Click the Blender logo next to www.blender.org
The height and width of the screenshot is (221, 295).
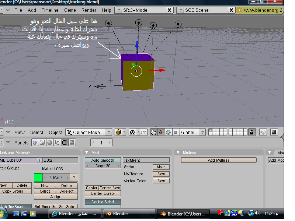pos(239,10)
